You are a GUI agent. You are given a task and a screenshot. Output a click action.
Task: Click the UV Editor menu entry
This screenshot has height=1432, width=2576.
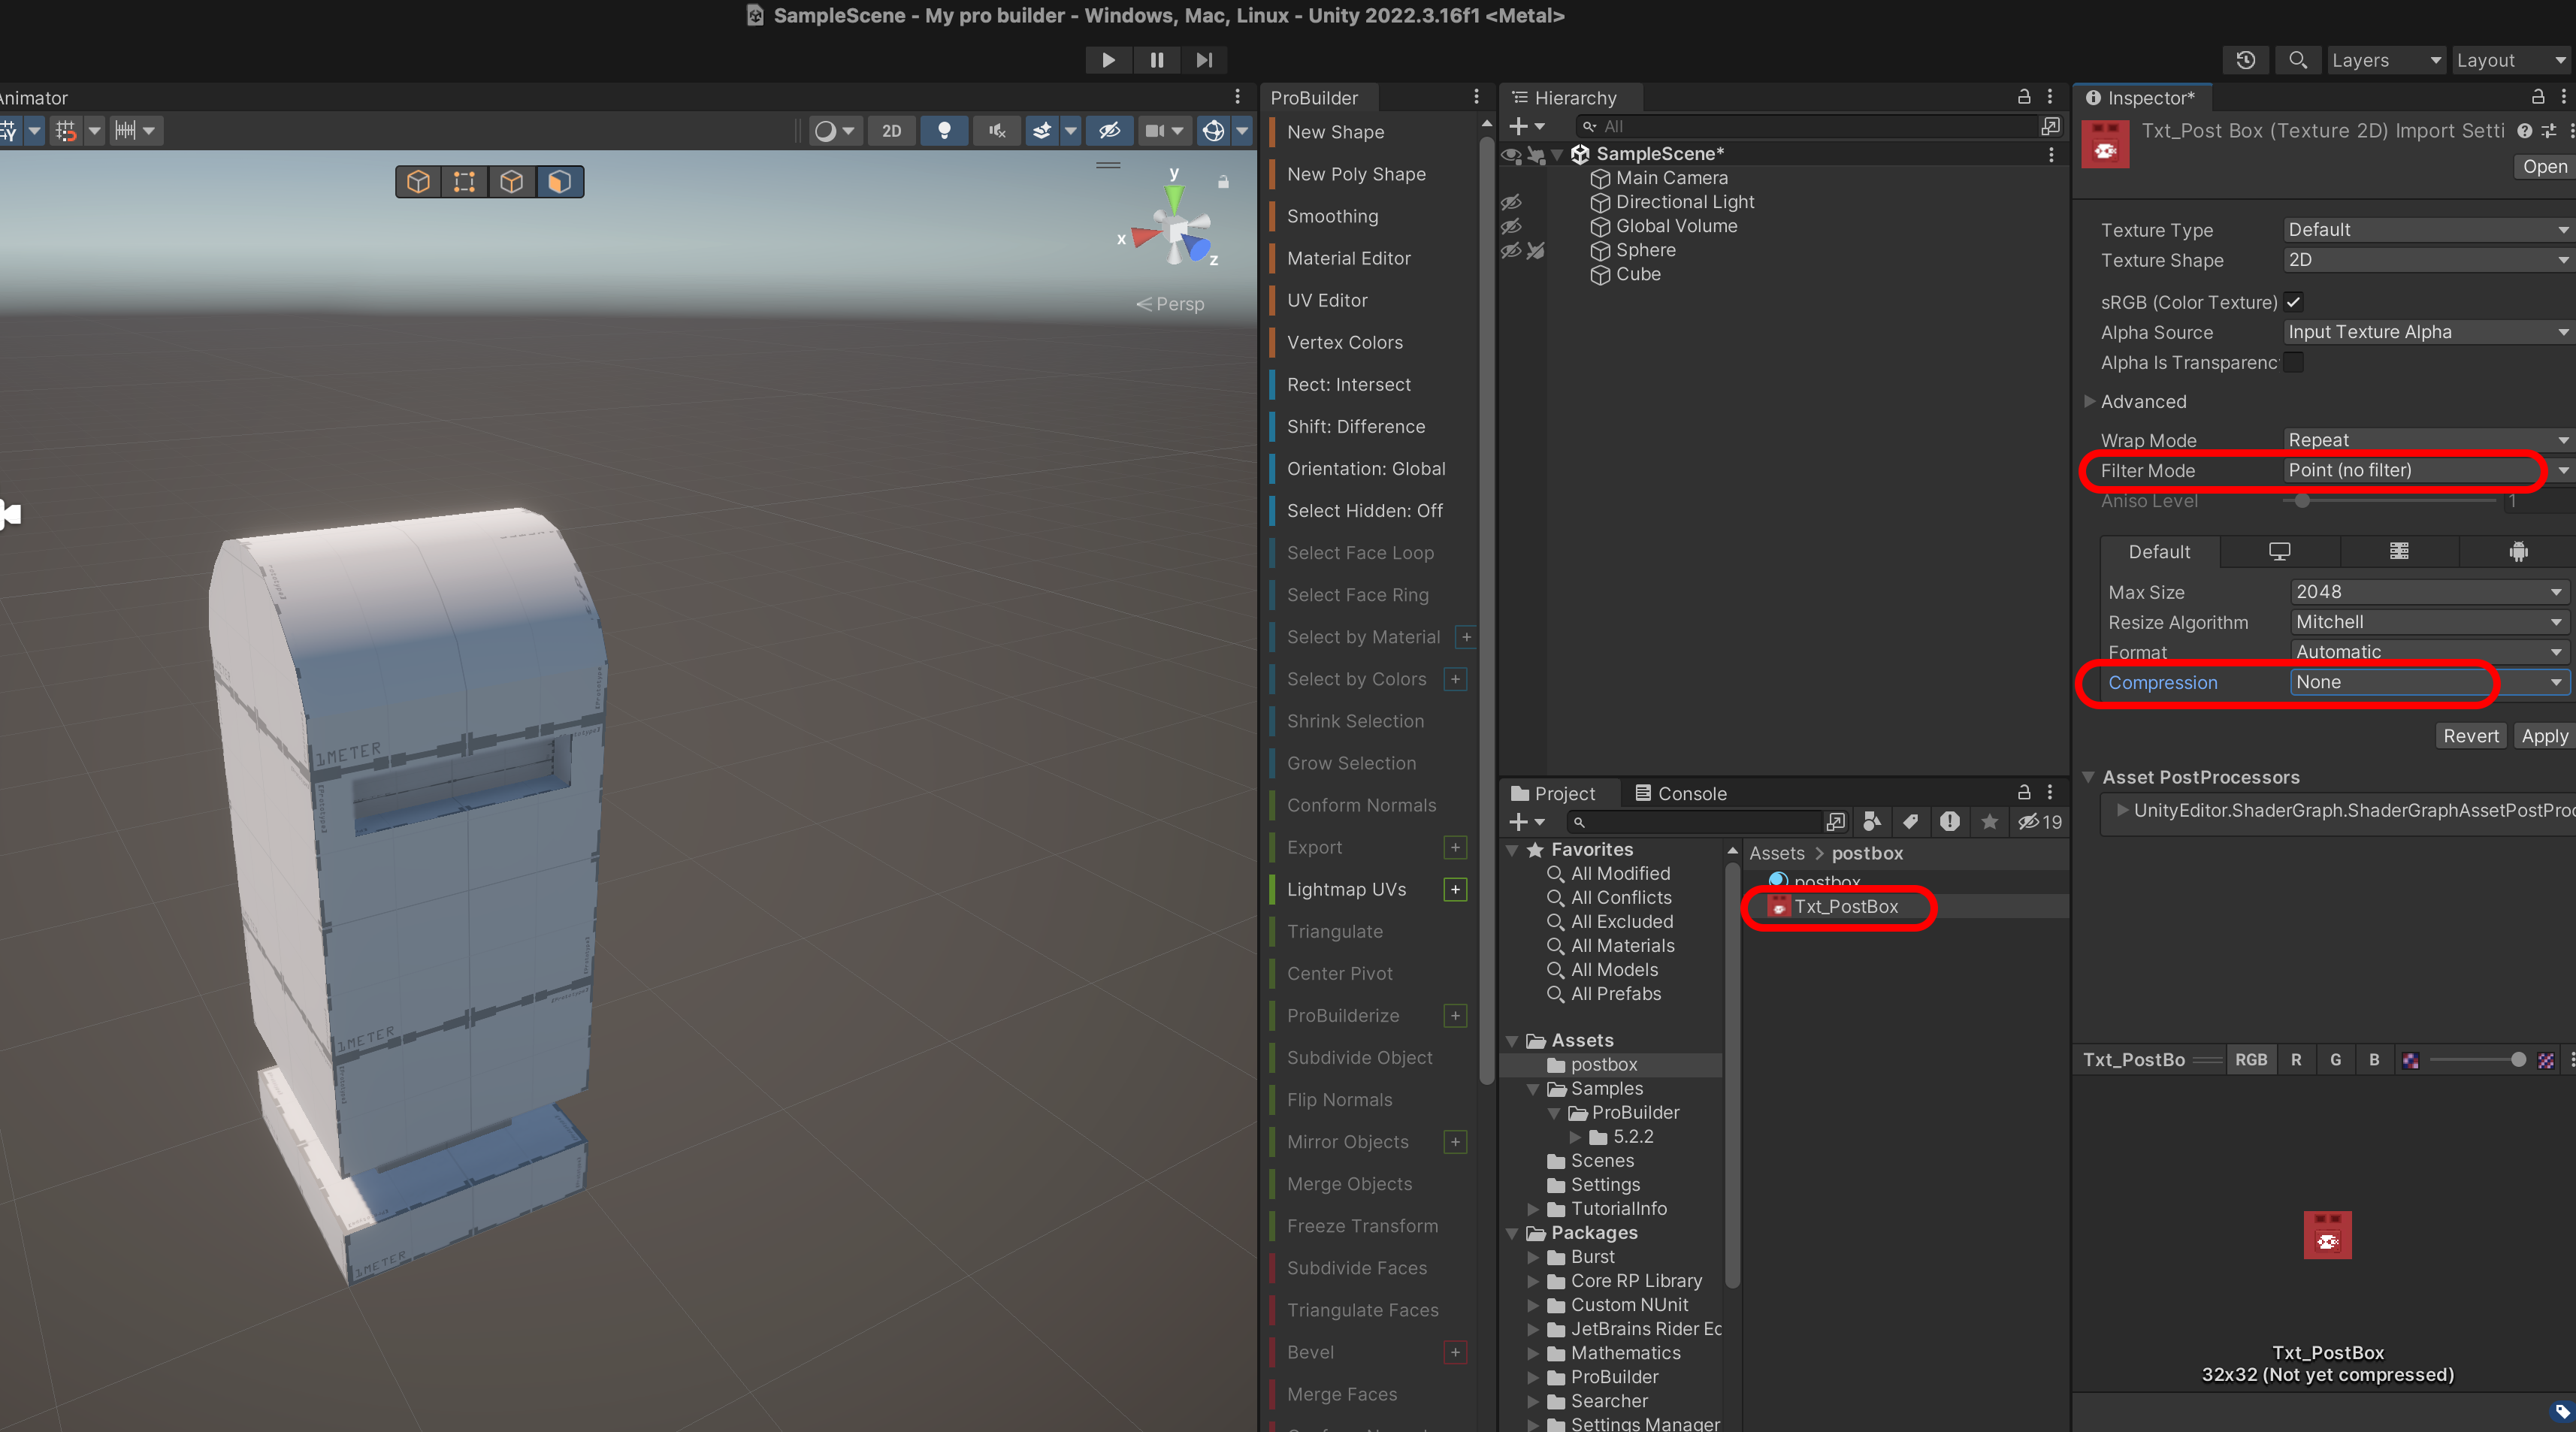pyautogui.click(x=1326, y=300)
